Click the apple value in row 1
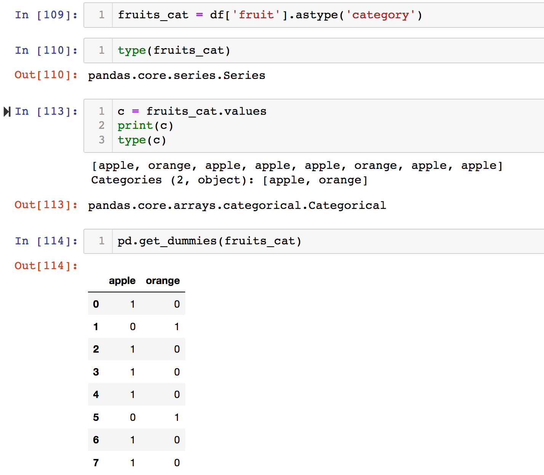Viewport: 544px width, 475px height. [x=133, y=327]
